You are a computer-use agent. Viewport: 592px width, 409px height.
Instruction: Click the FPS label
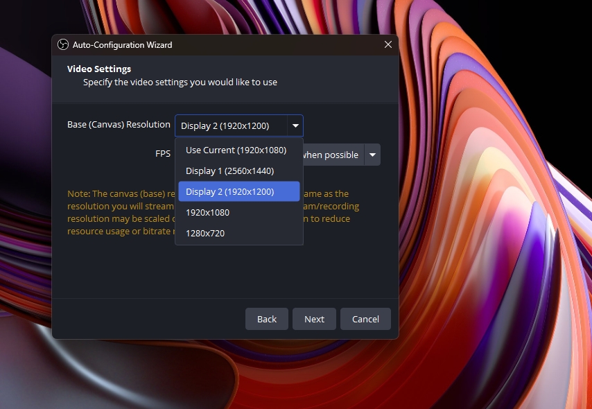coord(163,154)
